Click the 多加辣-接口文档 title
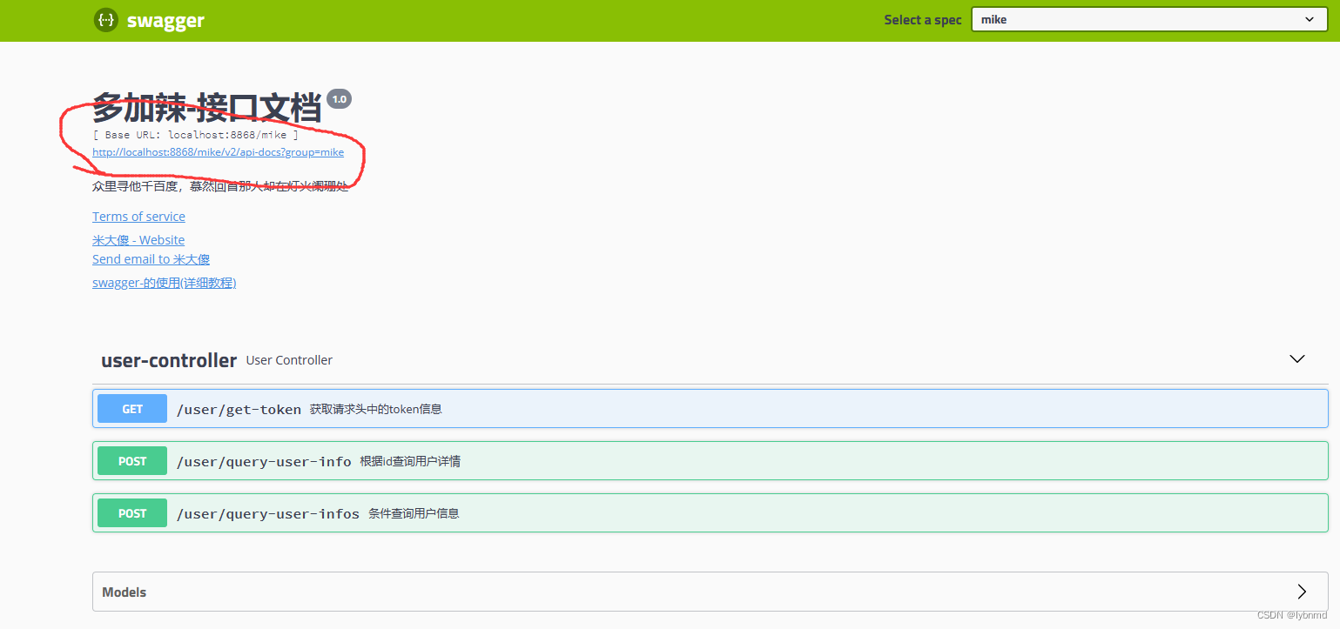 click(x=207, y=109)
